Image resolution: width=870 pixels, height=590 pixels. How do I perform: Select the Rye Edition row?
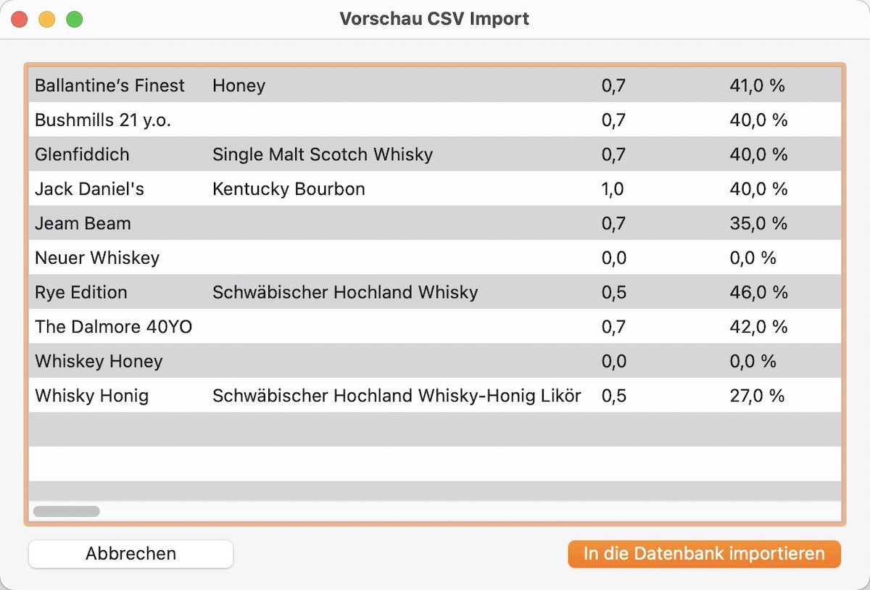click(435, 292)
